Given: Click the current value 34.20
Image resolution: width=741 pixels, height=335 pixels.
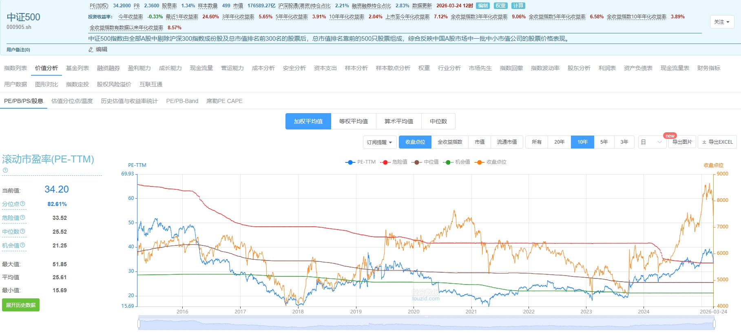Looking at the screenshot, I should tap(57, 189).
